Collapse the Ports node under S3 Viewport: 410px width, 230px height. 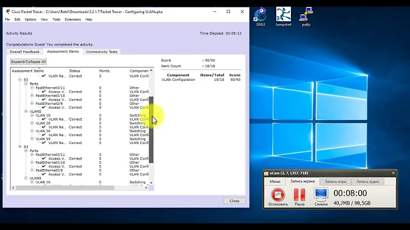tap(26, 150)
